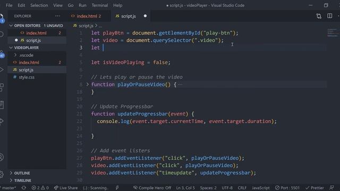Click the open changes compare icon
340x191 pixels.
(319, 16)
